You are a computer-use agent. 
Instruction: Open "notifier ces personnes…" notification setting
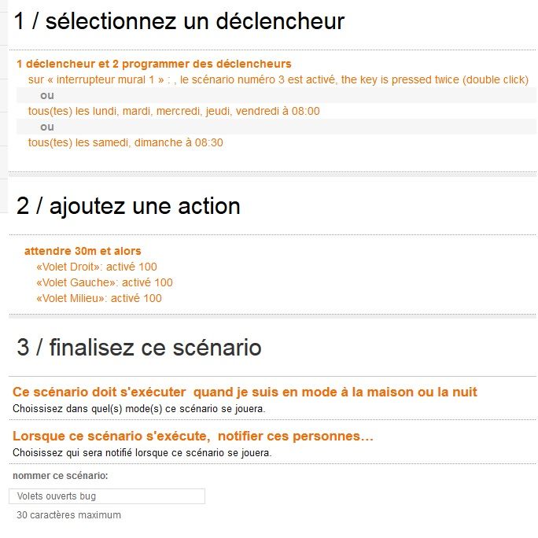pos(193,436)
